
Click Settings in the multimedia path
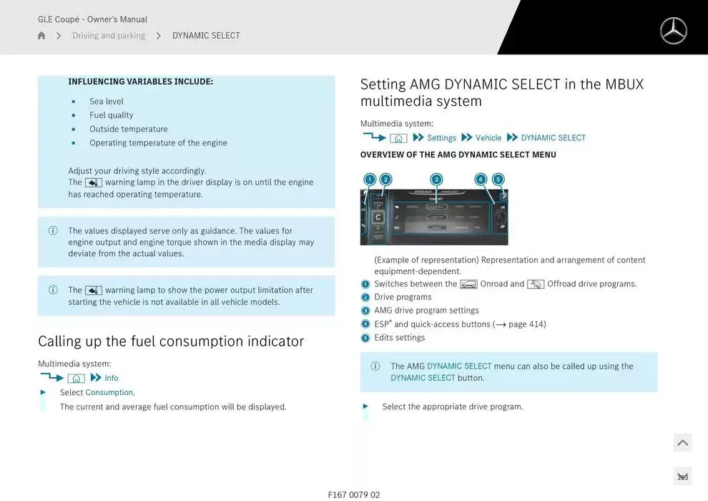tap(441, 138)
